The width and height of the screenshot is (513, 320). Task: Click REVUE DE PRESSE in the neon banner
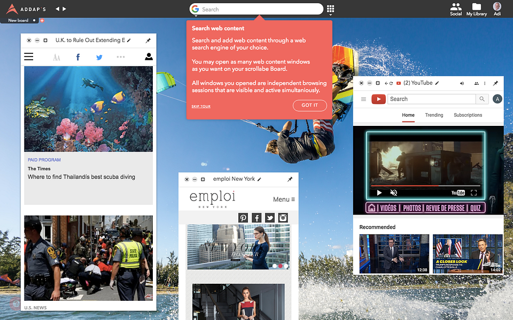point(445,209)
